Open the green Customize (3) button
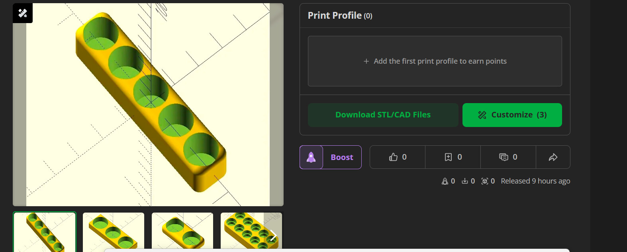The height and width of the screenshot is (252, 627). point(512,115)
